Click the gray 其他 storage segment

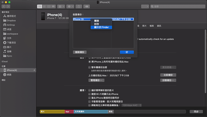click(x=111, y=112)
